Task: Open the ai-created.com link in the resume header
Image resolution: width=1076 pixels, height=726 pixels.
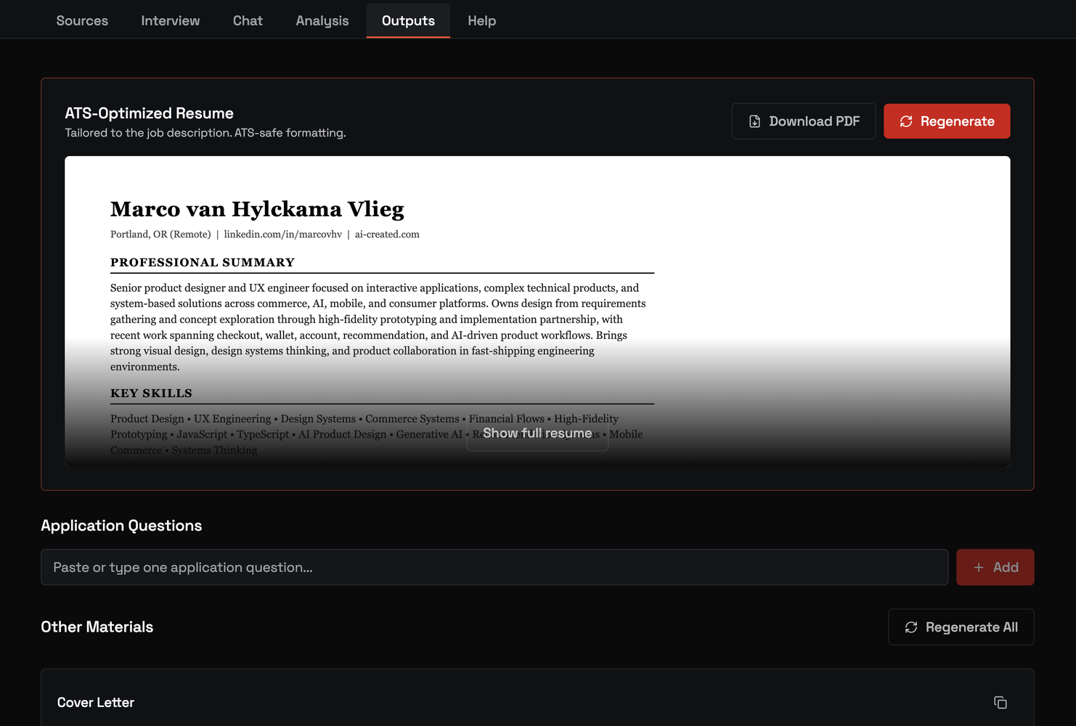Action: tap(387, 234)
